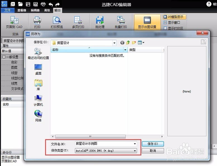Viewport: 217px width, 166px height.
Task: Open the 文件 menu tab
Action: [8, 10]
